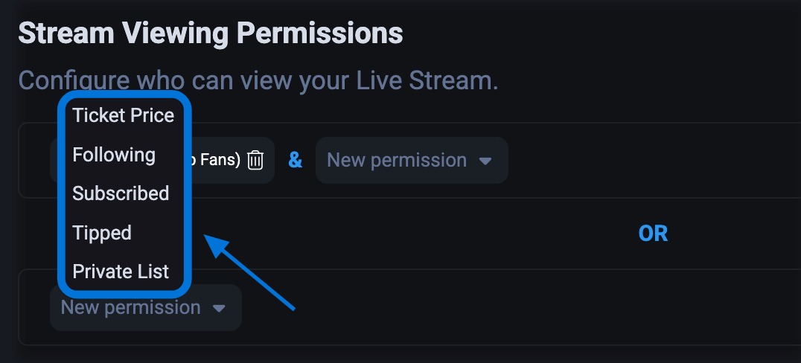Click the blue highlight border around the menu
The image size is (801, 363).
point(188,193)
